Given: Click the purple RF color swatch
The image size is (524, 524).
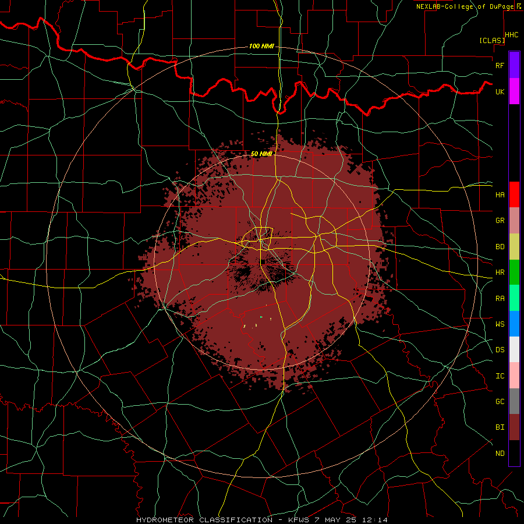Looking at the screenshot, I should pos(514,65).
